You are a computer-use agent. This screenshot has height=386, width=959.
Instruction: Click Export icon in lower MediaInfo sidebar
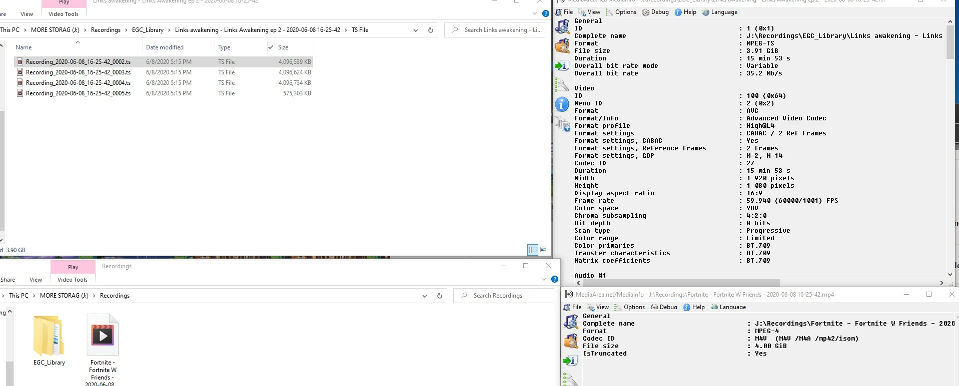570,361
